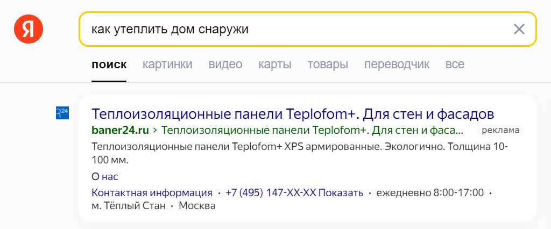The width and height of the screenshot is (551, 229).
Task: Select the 'поиск' tab
Action: (109, 65)
